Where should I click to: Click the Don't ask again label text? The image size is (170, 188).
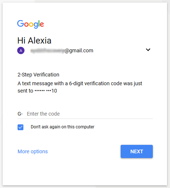coord(63,127)
